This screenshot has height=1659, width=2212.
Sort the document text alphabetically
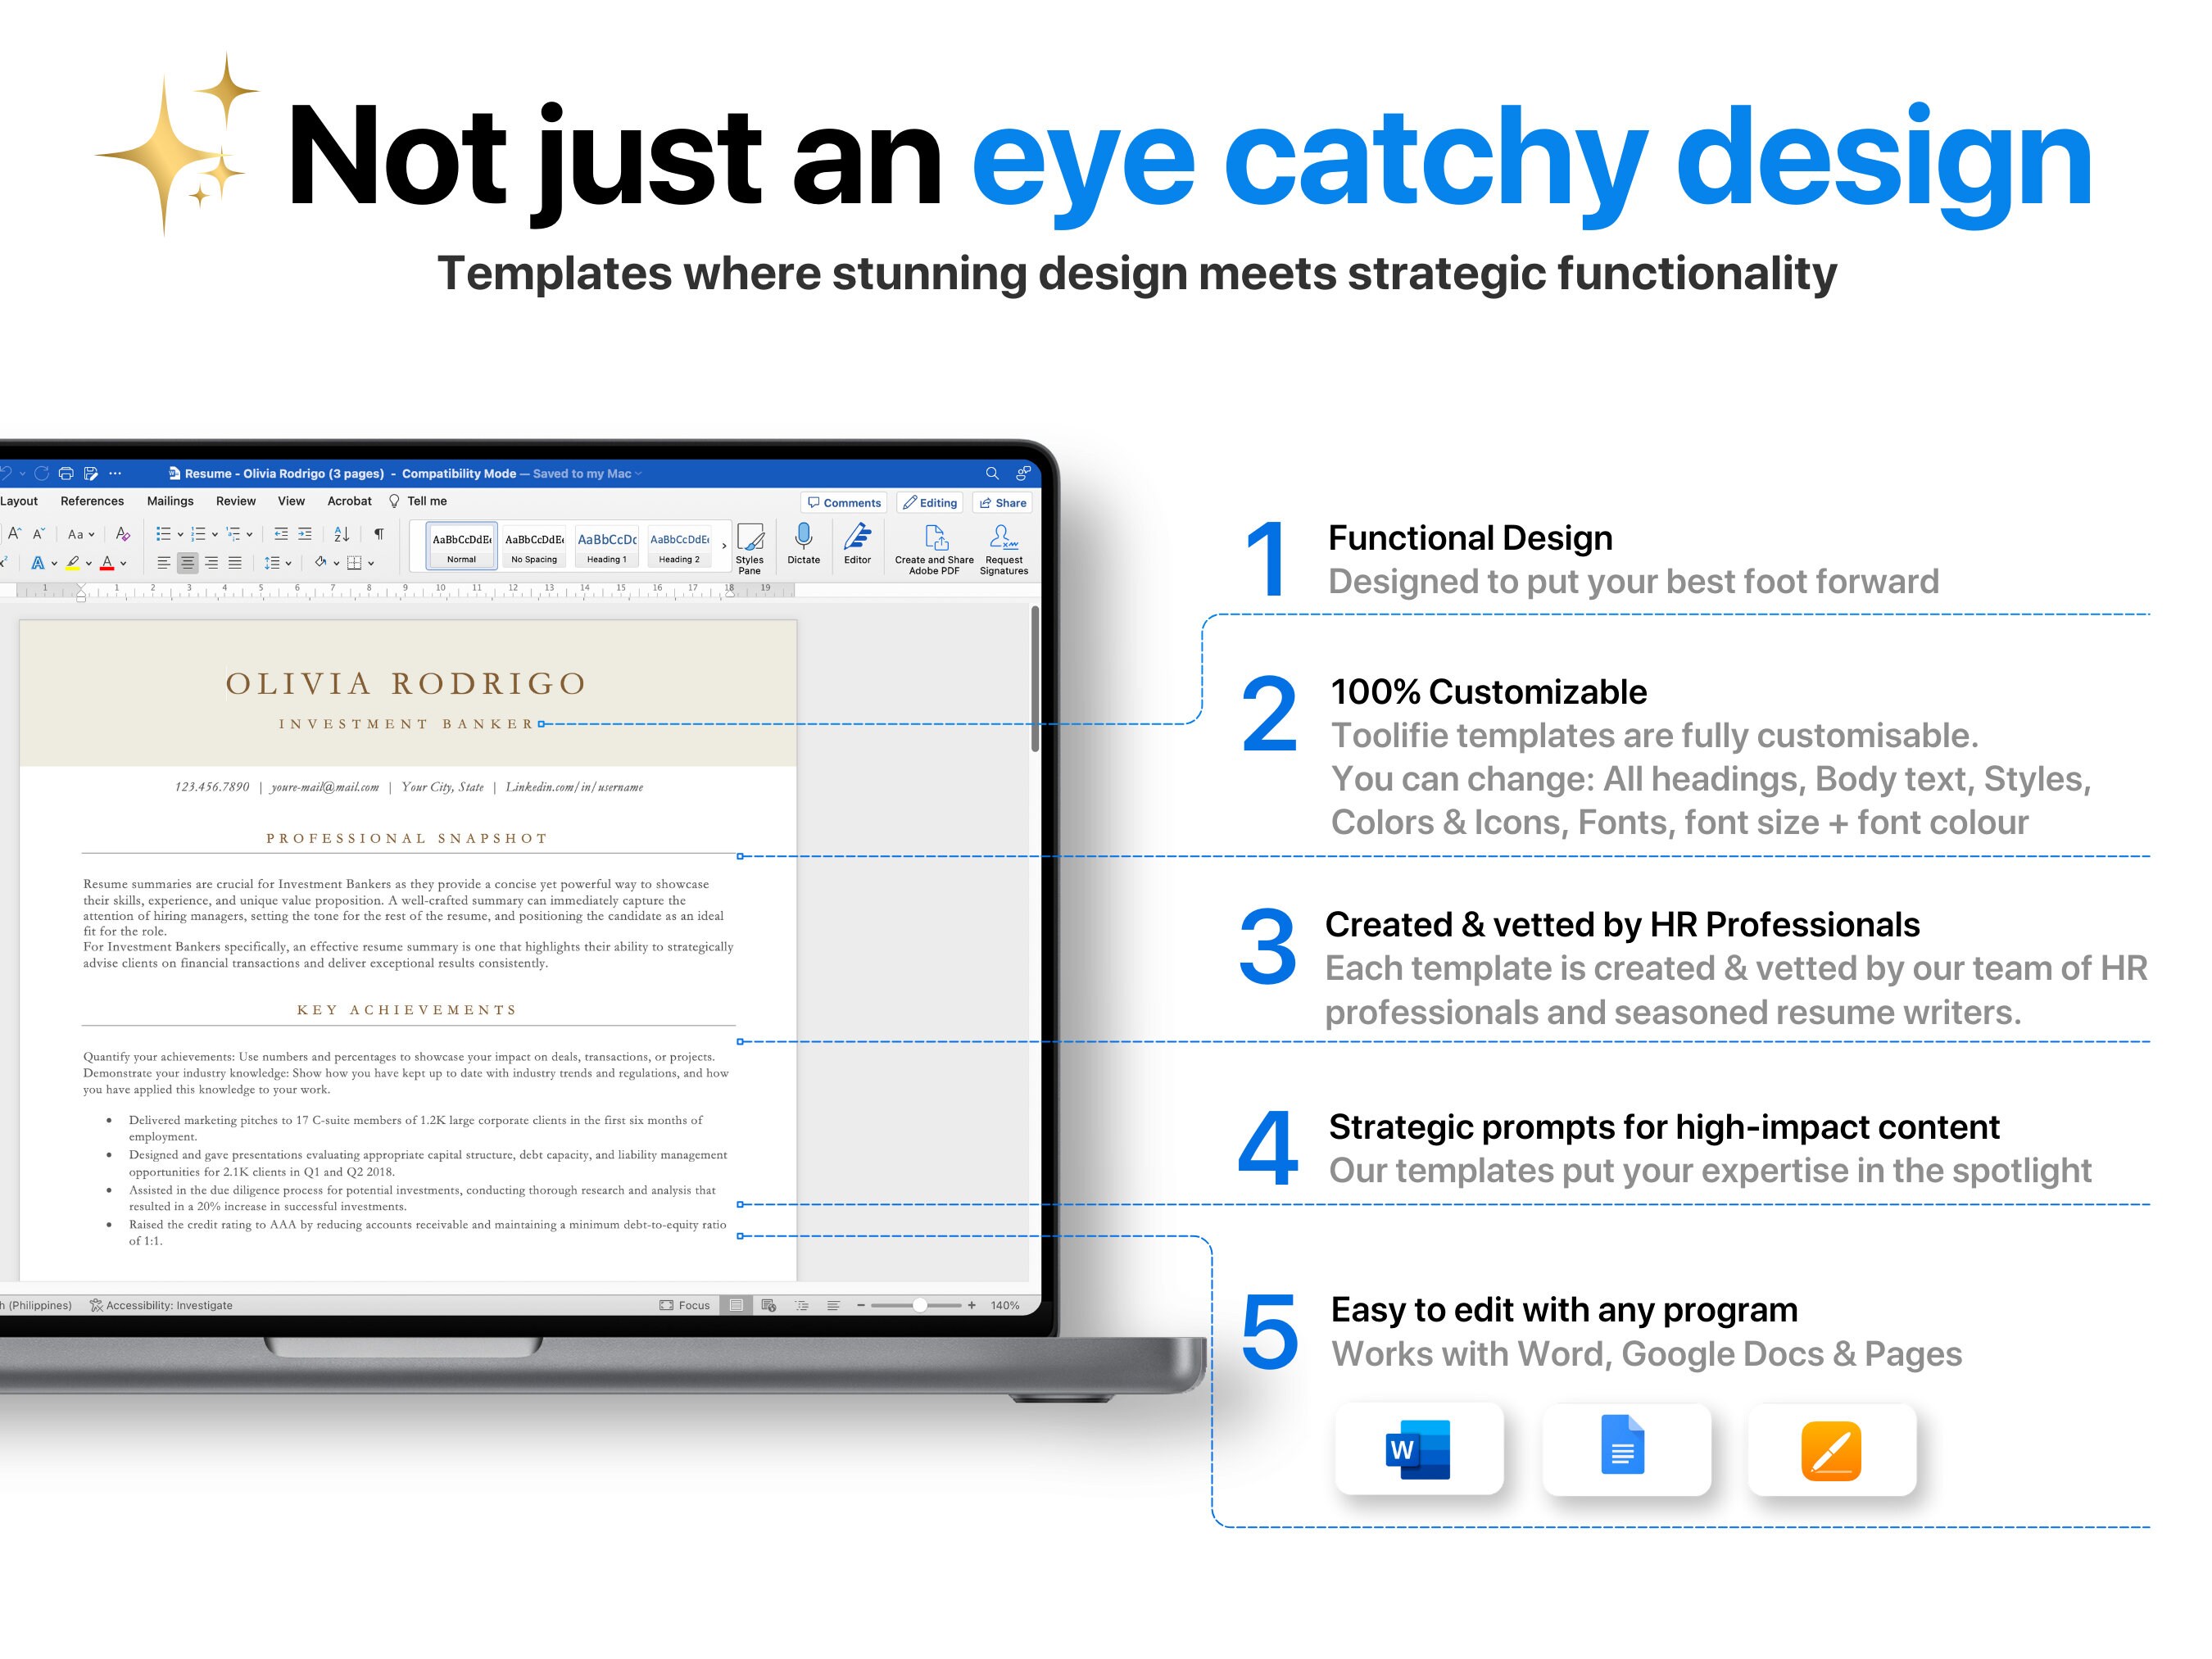[341, 534]
